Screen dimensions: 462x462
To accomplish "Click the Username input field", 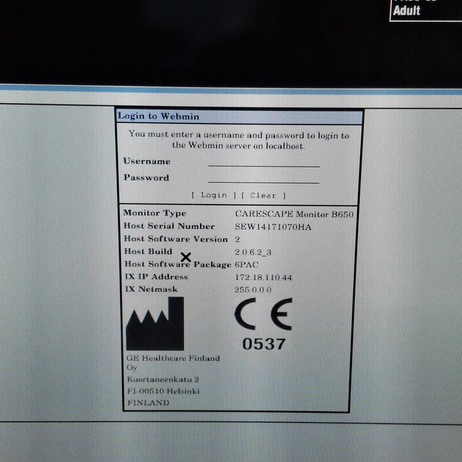I will coord(264,162).
